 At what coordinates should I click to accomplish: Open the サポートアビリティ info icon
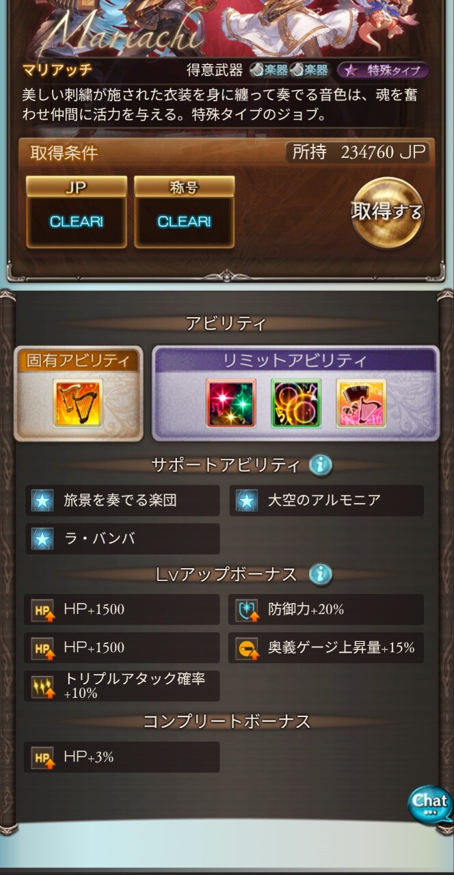point(320,466)
